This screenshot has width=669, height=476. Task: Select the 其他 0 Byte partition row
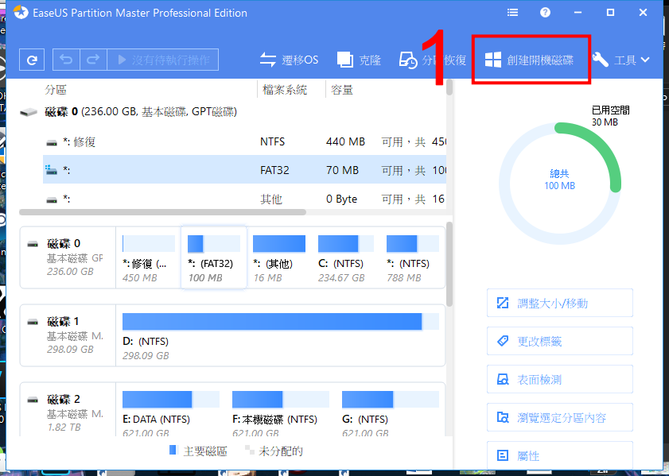(x=244, y=199)
